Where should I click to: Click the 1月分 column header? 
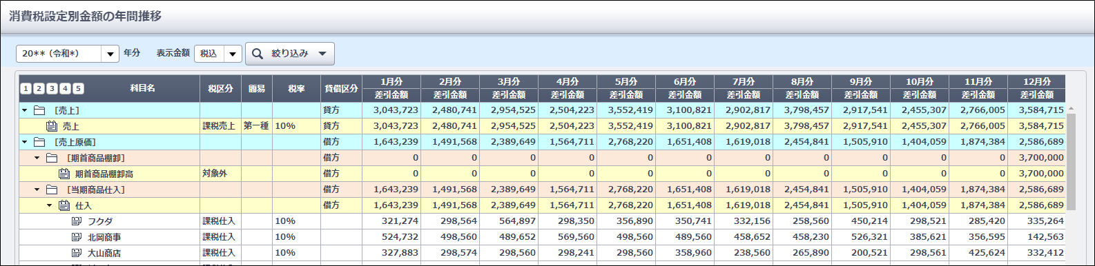[x=391, y=81]
